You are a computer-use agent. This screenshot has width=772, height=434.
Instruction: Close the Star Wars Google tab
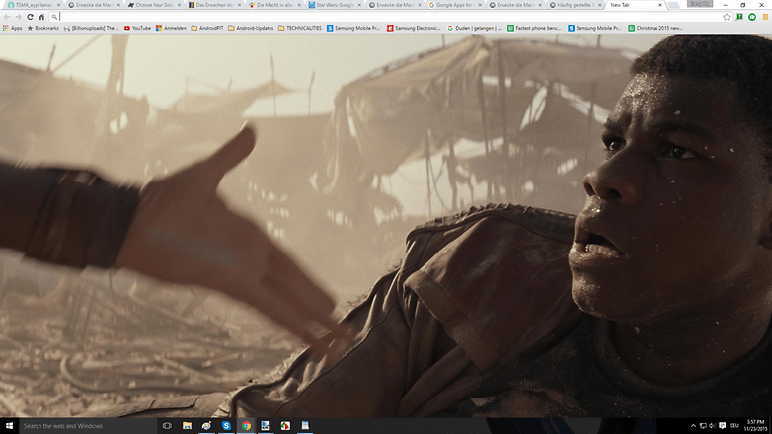(x=359, y=5)
